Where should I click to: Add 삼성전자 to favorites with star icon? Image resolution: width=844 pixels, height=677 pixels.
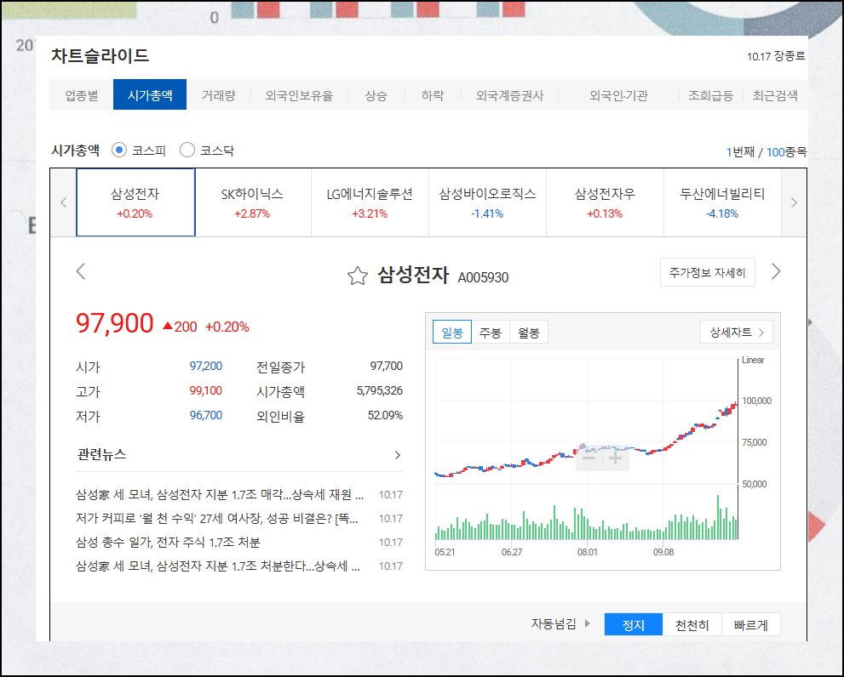pos(358,276)
